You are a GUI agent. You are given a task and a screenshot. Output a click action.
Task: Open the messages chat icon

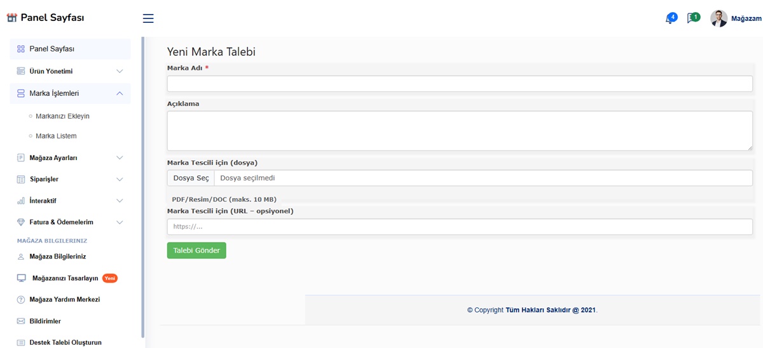692,18
